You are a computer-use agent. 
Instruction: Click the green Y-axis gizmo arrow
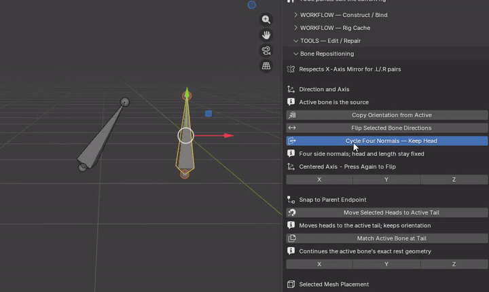[x=187, y=92]
